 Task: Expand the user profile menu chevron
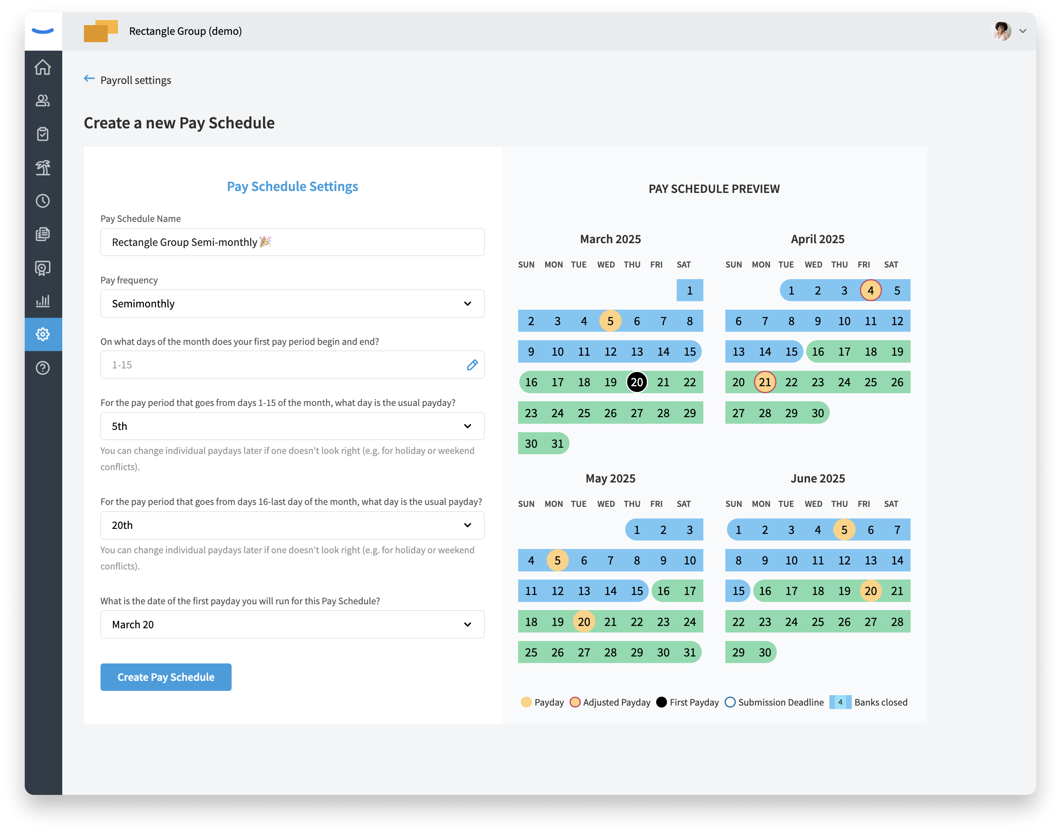coord(1022,31)
